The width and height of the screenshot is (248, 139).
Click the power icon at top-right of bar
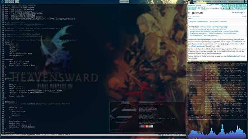point(246,1)
